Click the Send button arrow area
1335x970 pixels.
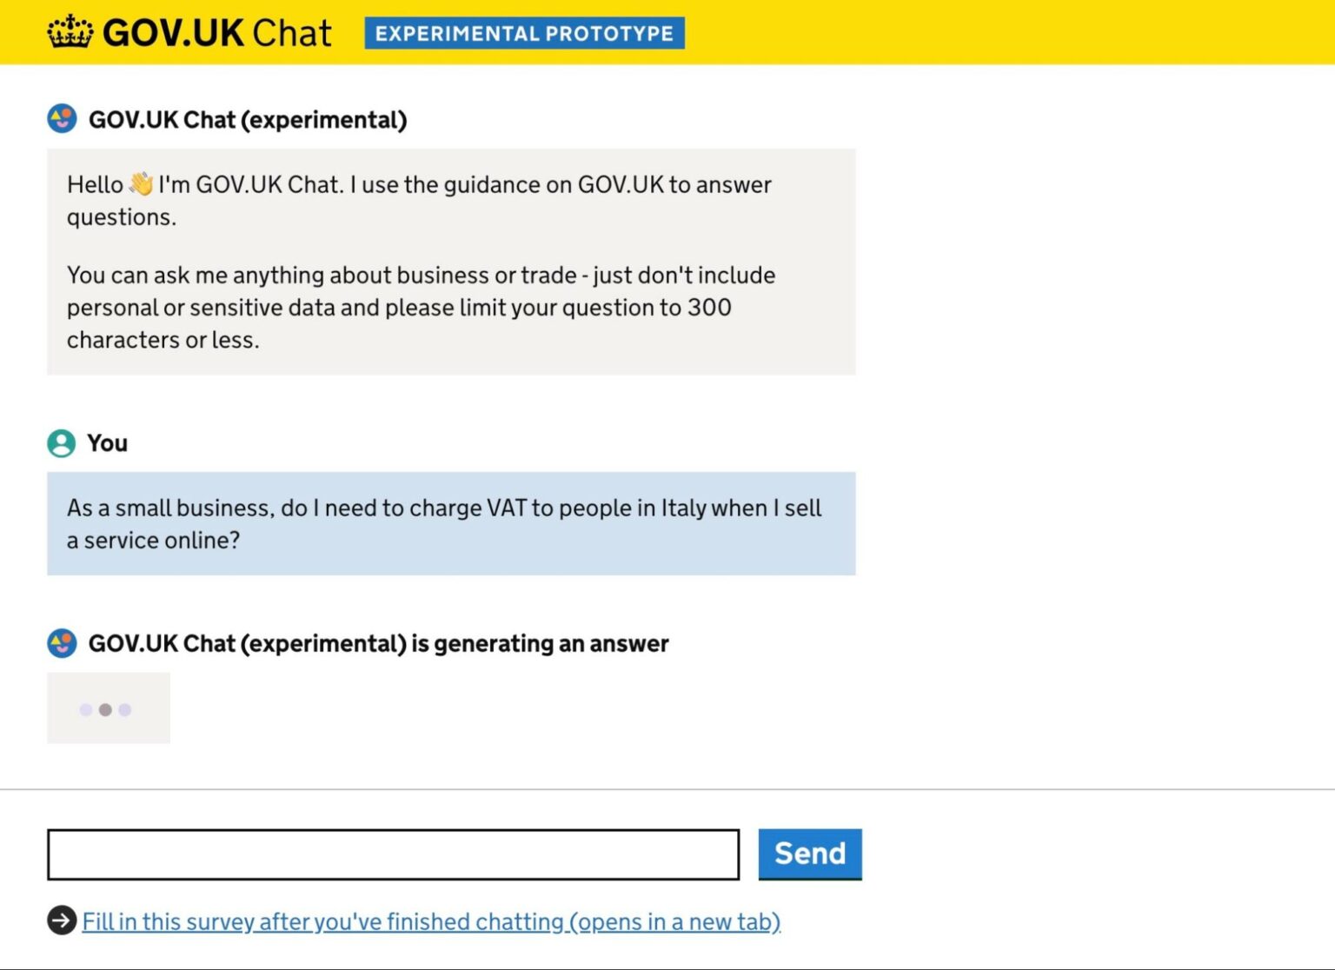pyautogui.click(x=809, y=854)
